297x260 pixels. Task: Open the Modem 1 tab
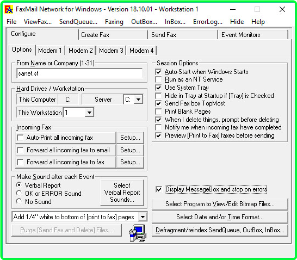pyautogui.click(x=50, y=51)
